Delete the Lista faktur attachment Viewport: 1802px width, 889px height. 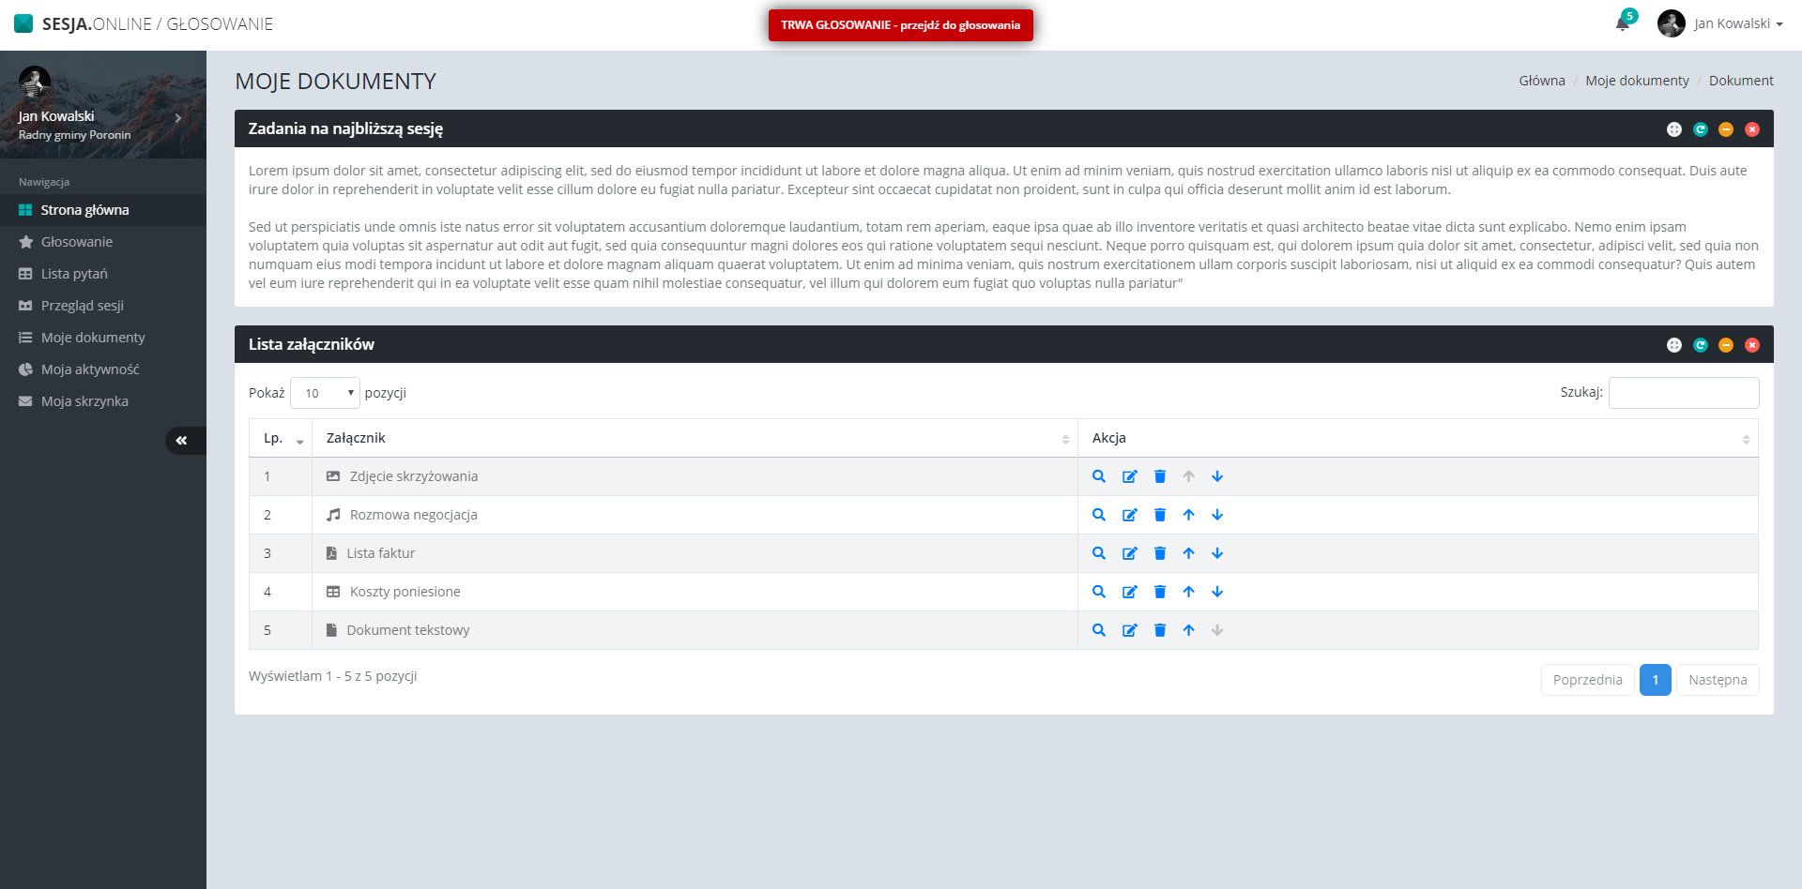1159,553
